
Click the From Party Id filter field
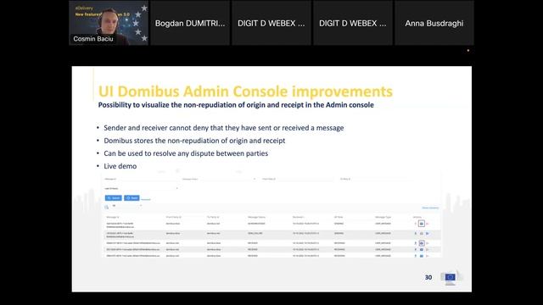click(x=297, y=179)
